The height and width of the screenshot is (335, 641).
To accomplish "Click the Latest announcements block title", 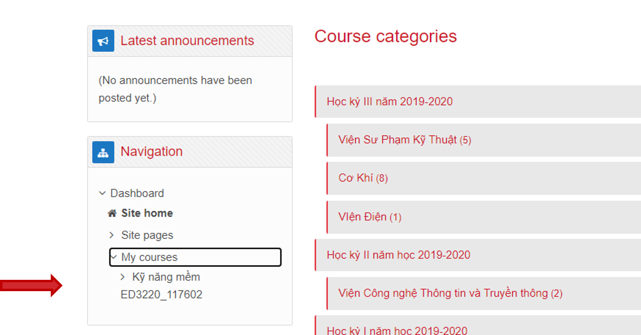I will 187,41.
